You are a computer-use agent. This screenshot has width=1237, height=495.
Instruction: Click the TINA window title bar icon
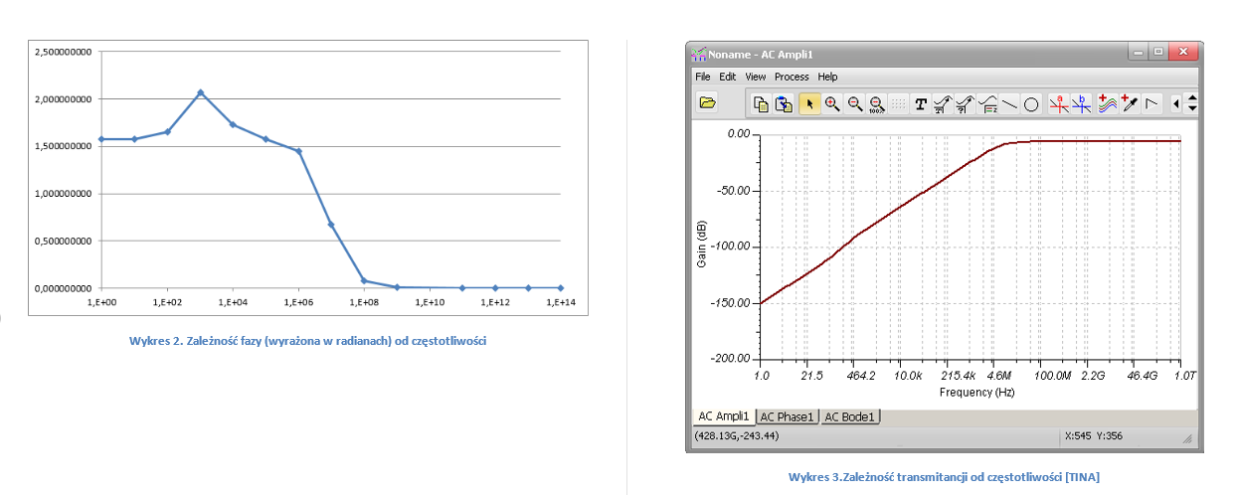[x=699, y=53]
